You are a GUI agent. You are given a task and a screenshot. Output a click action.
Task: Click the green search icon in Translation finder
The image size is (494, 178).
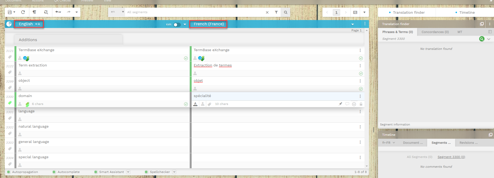(x=482, y=39)
